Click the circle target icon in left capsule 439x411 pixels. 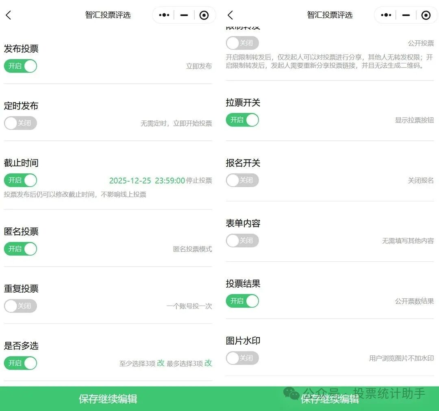(204, 15)
